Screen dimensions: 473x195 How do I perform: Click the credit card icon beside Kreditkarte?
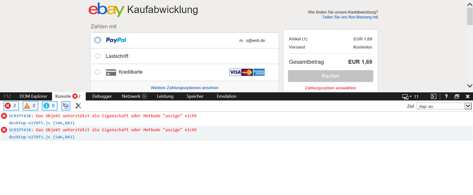pyautogui.click(x=111, y=72)
